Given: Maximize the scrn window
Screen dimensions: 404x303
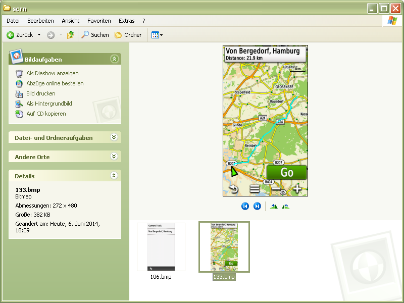Looking at the screenshot, I should pos(384,9).
